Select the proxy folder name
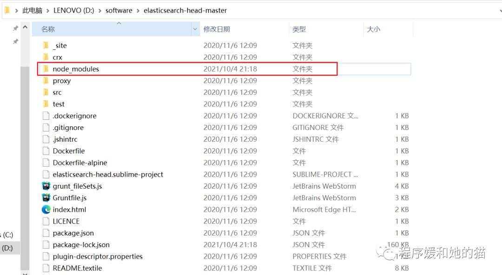Image resolution: width=502 pixels, height=275 pixels. [x=62, y=81]
